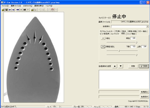
Task: Click the ファイル読み込み終了 status message
Action: coord(9,107)
